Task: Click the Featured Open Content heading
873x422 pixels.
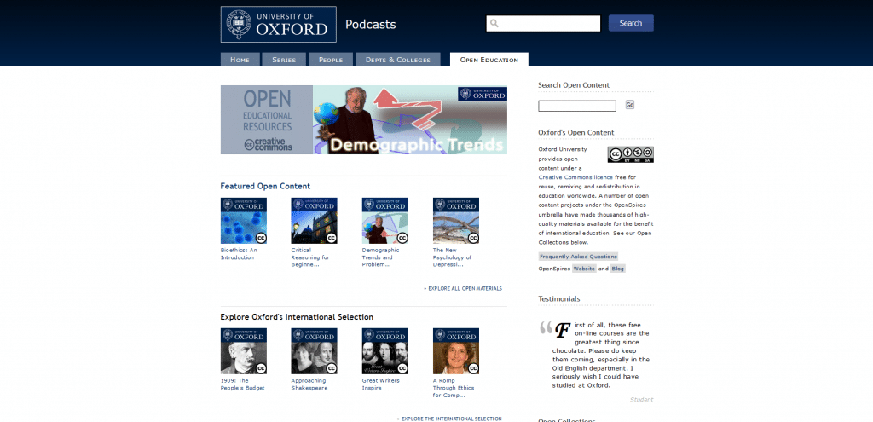Action: [x=265, y=187]
